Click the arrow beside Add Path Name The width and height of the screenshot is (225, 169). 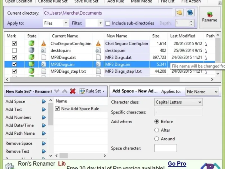tap(44, 133)
